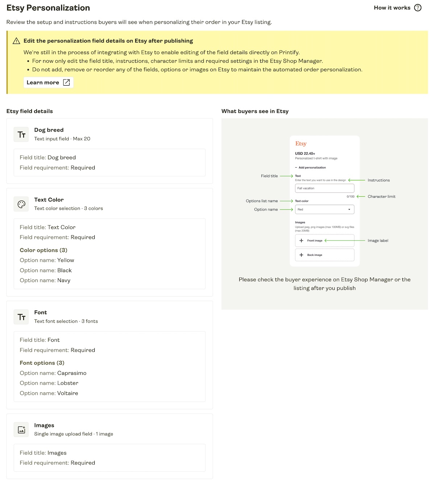Click 'Color options (3)' label
435x483 pixels.
click(x=43, y=250)
